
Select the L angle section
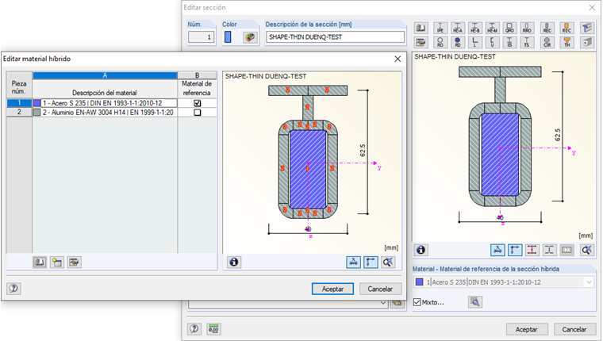coord(475,42)
